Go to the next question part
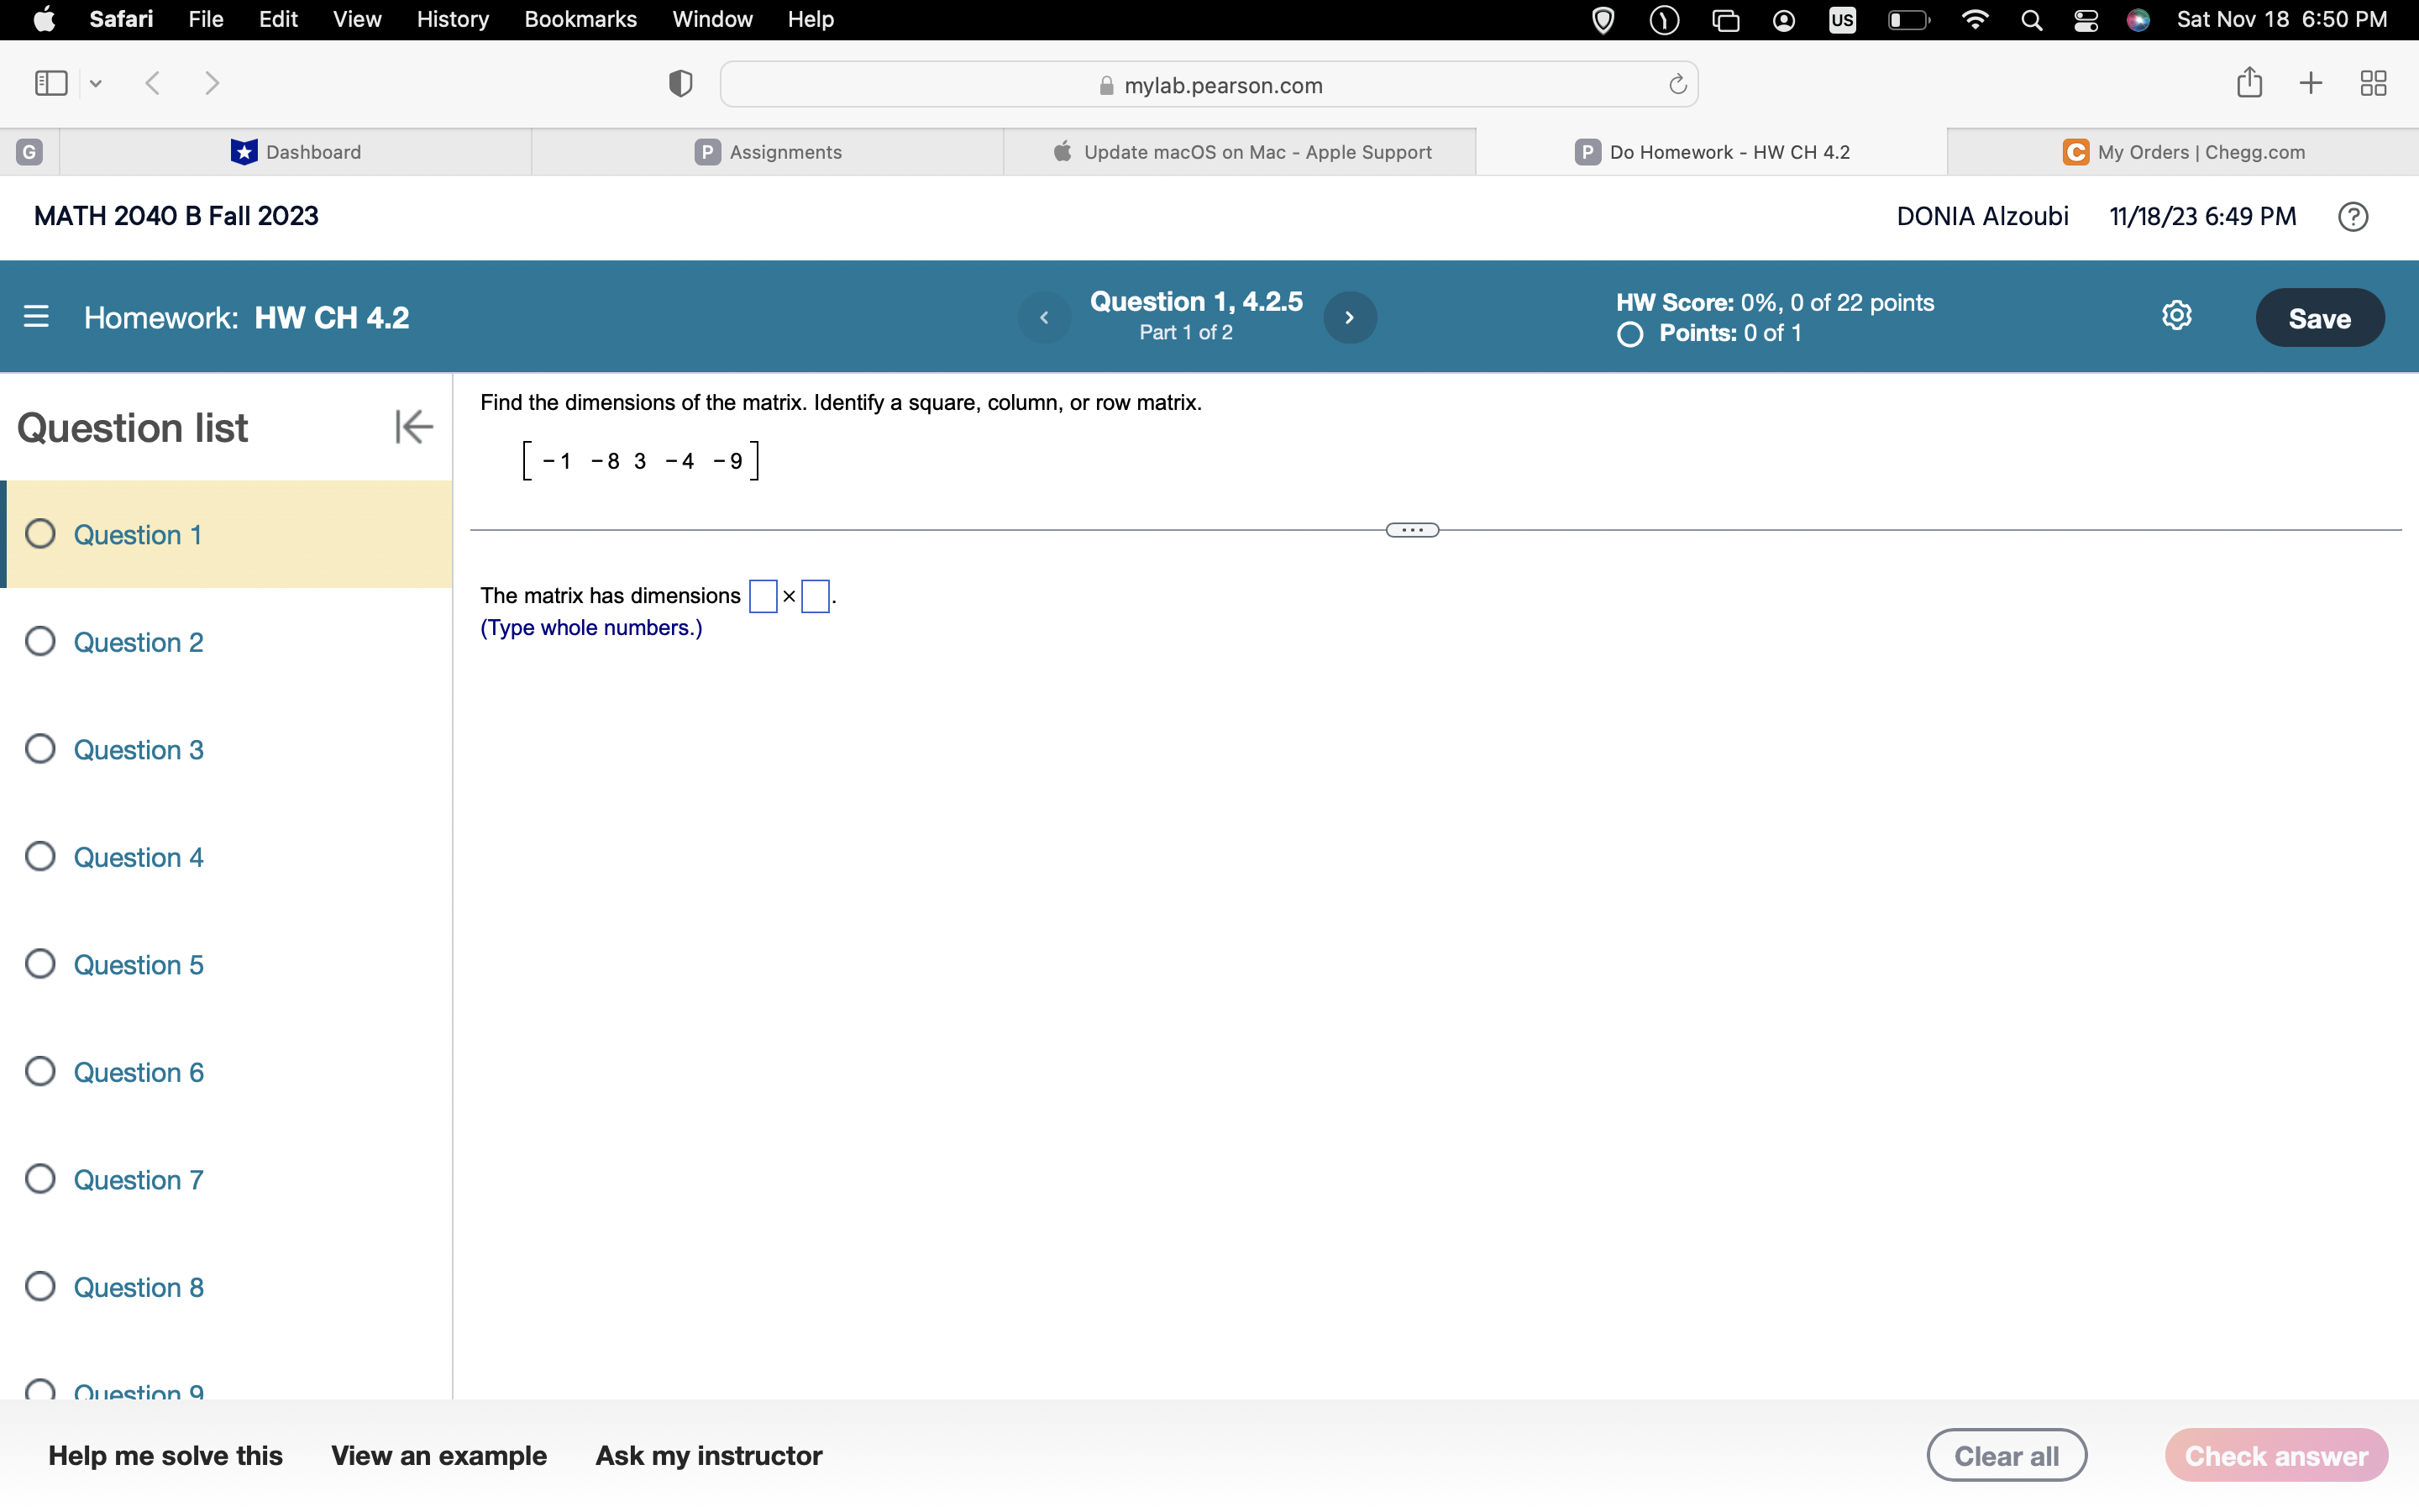Image resolution: width=2419 pixels, height=1512 pixels. tap(1350, 317)
